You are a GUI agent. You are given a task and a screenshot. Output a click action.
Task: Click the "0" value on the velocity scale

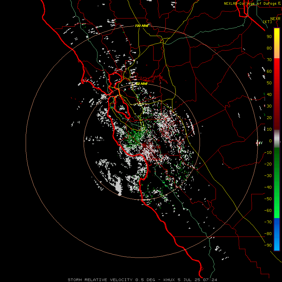(270, 141)
